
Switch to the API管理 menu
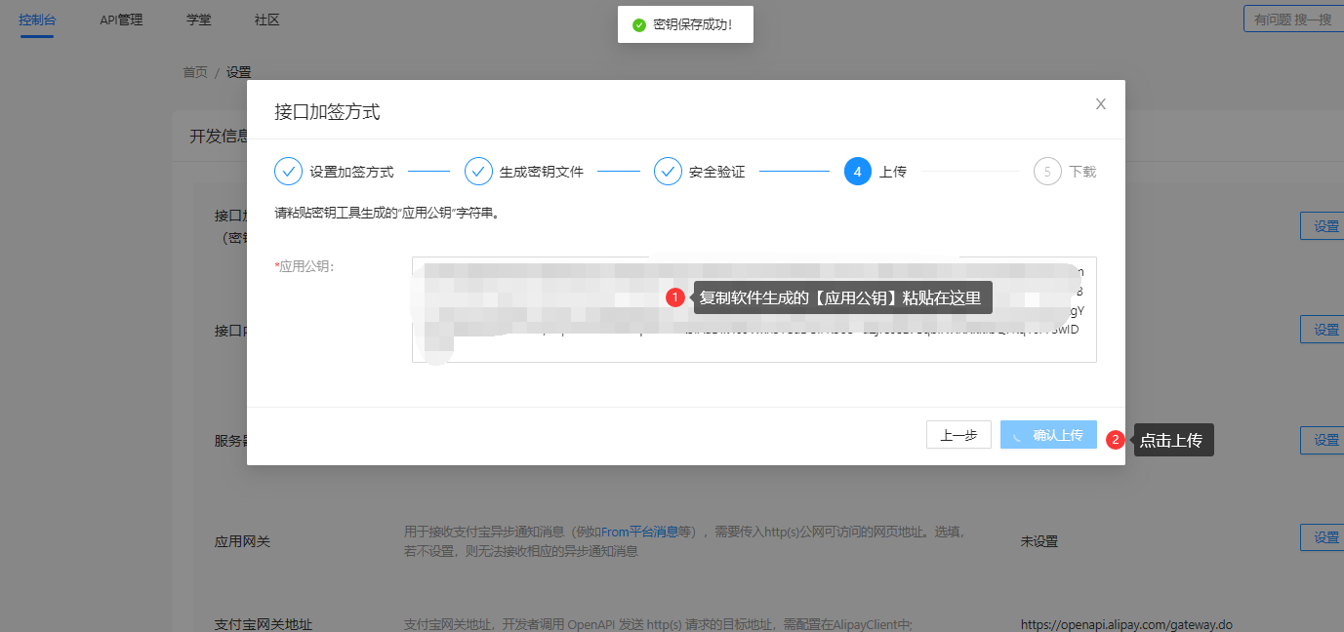(x=121, y=20)
